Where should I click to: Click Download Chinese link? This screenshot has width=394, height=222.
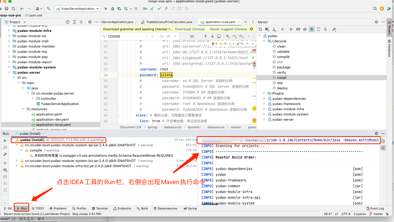click(x=190, y=29)
